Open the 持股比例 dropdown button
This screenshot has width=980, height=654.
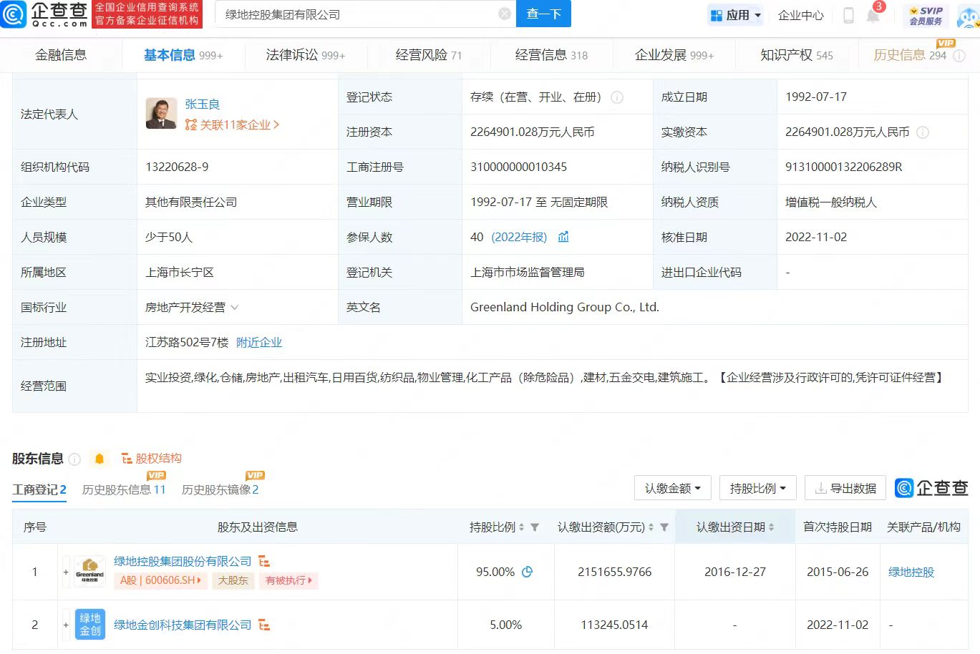(757, 488)
